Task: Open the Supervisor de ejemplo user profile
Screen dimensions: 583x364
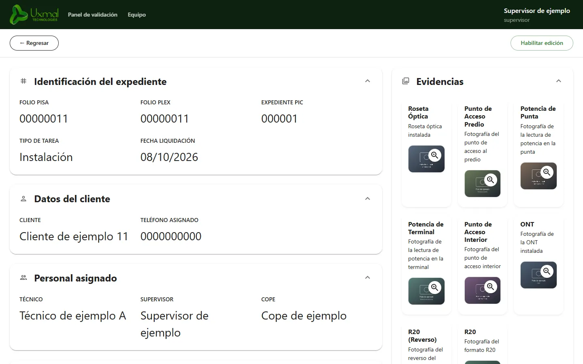Action: (x=537, y=15)
